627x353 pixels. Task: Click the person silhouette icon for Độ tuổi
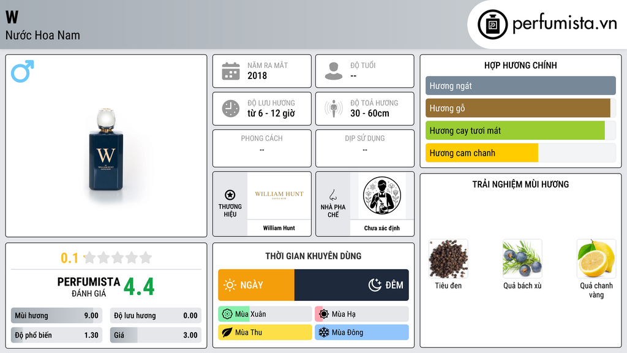334,71
